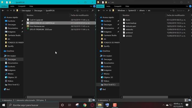
Task: Open Inicio tab in etc window
Action: (108, 6)
